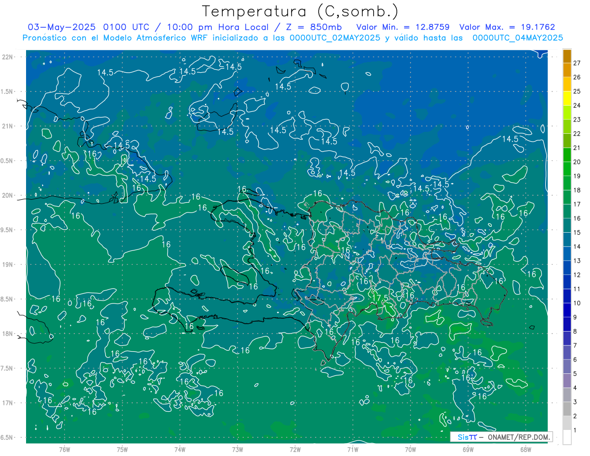The image size is (590, 456).
Task: Click the "76W" longitude axis label
Action: (64, 449)
